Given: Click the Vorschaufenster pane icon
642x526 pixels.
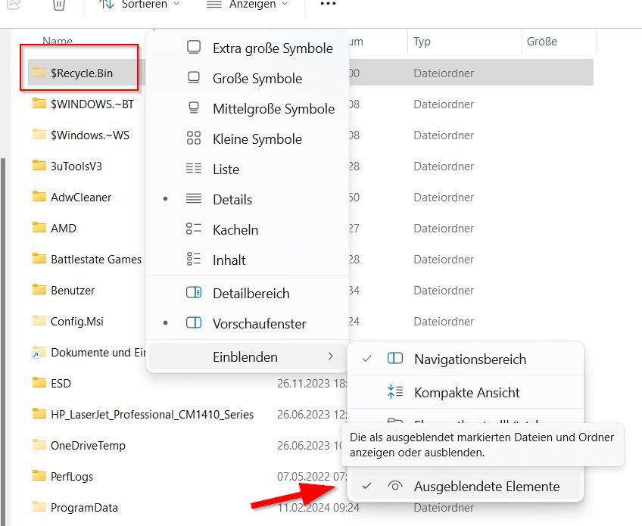Looking at the screenshot, I should point(194,322).
